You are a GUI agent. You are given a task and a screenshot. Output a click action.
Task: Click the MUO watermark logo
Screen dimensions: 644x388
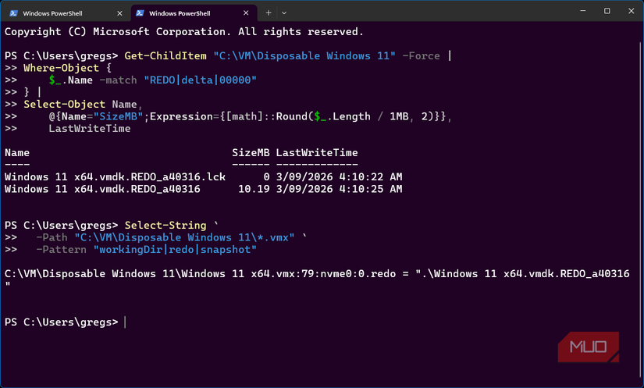(x=588, y=347)
